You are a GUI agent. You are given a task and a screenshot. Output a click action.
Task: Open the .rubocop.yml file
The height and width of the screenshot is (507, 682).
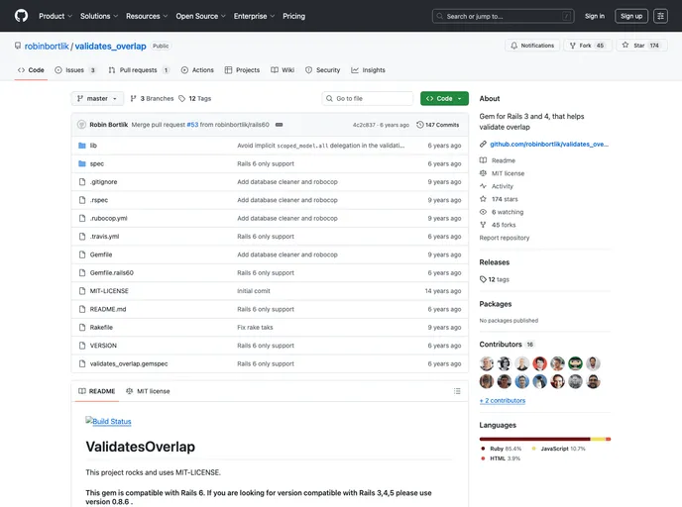tap(108, 219)
